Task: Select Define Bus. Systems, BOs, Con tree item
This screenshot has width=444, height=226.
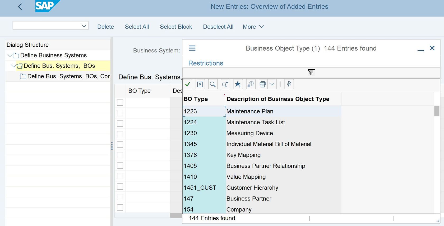Action: (69, 76)
